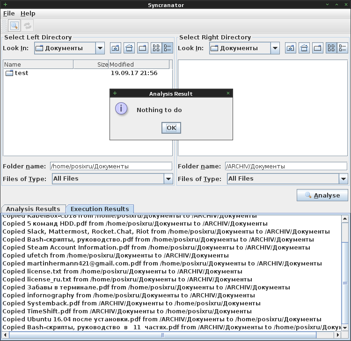Click the 'Copied Ubuntu 16.04' log line

[162, 319]
